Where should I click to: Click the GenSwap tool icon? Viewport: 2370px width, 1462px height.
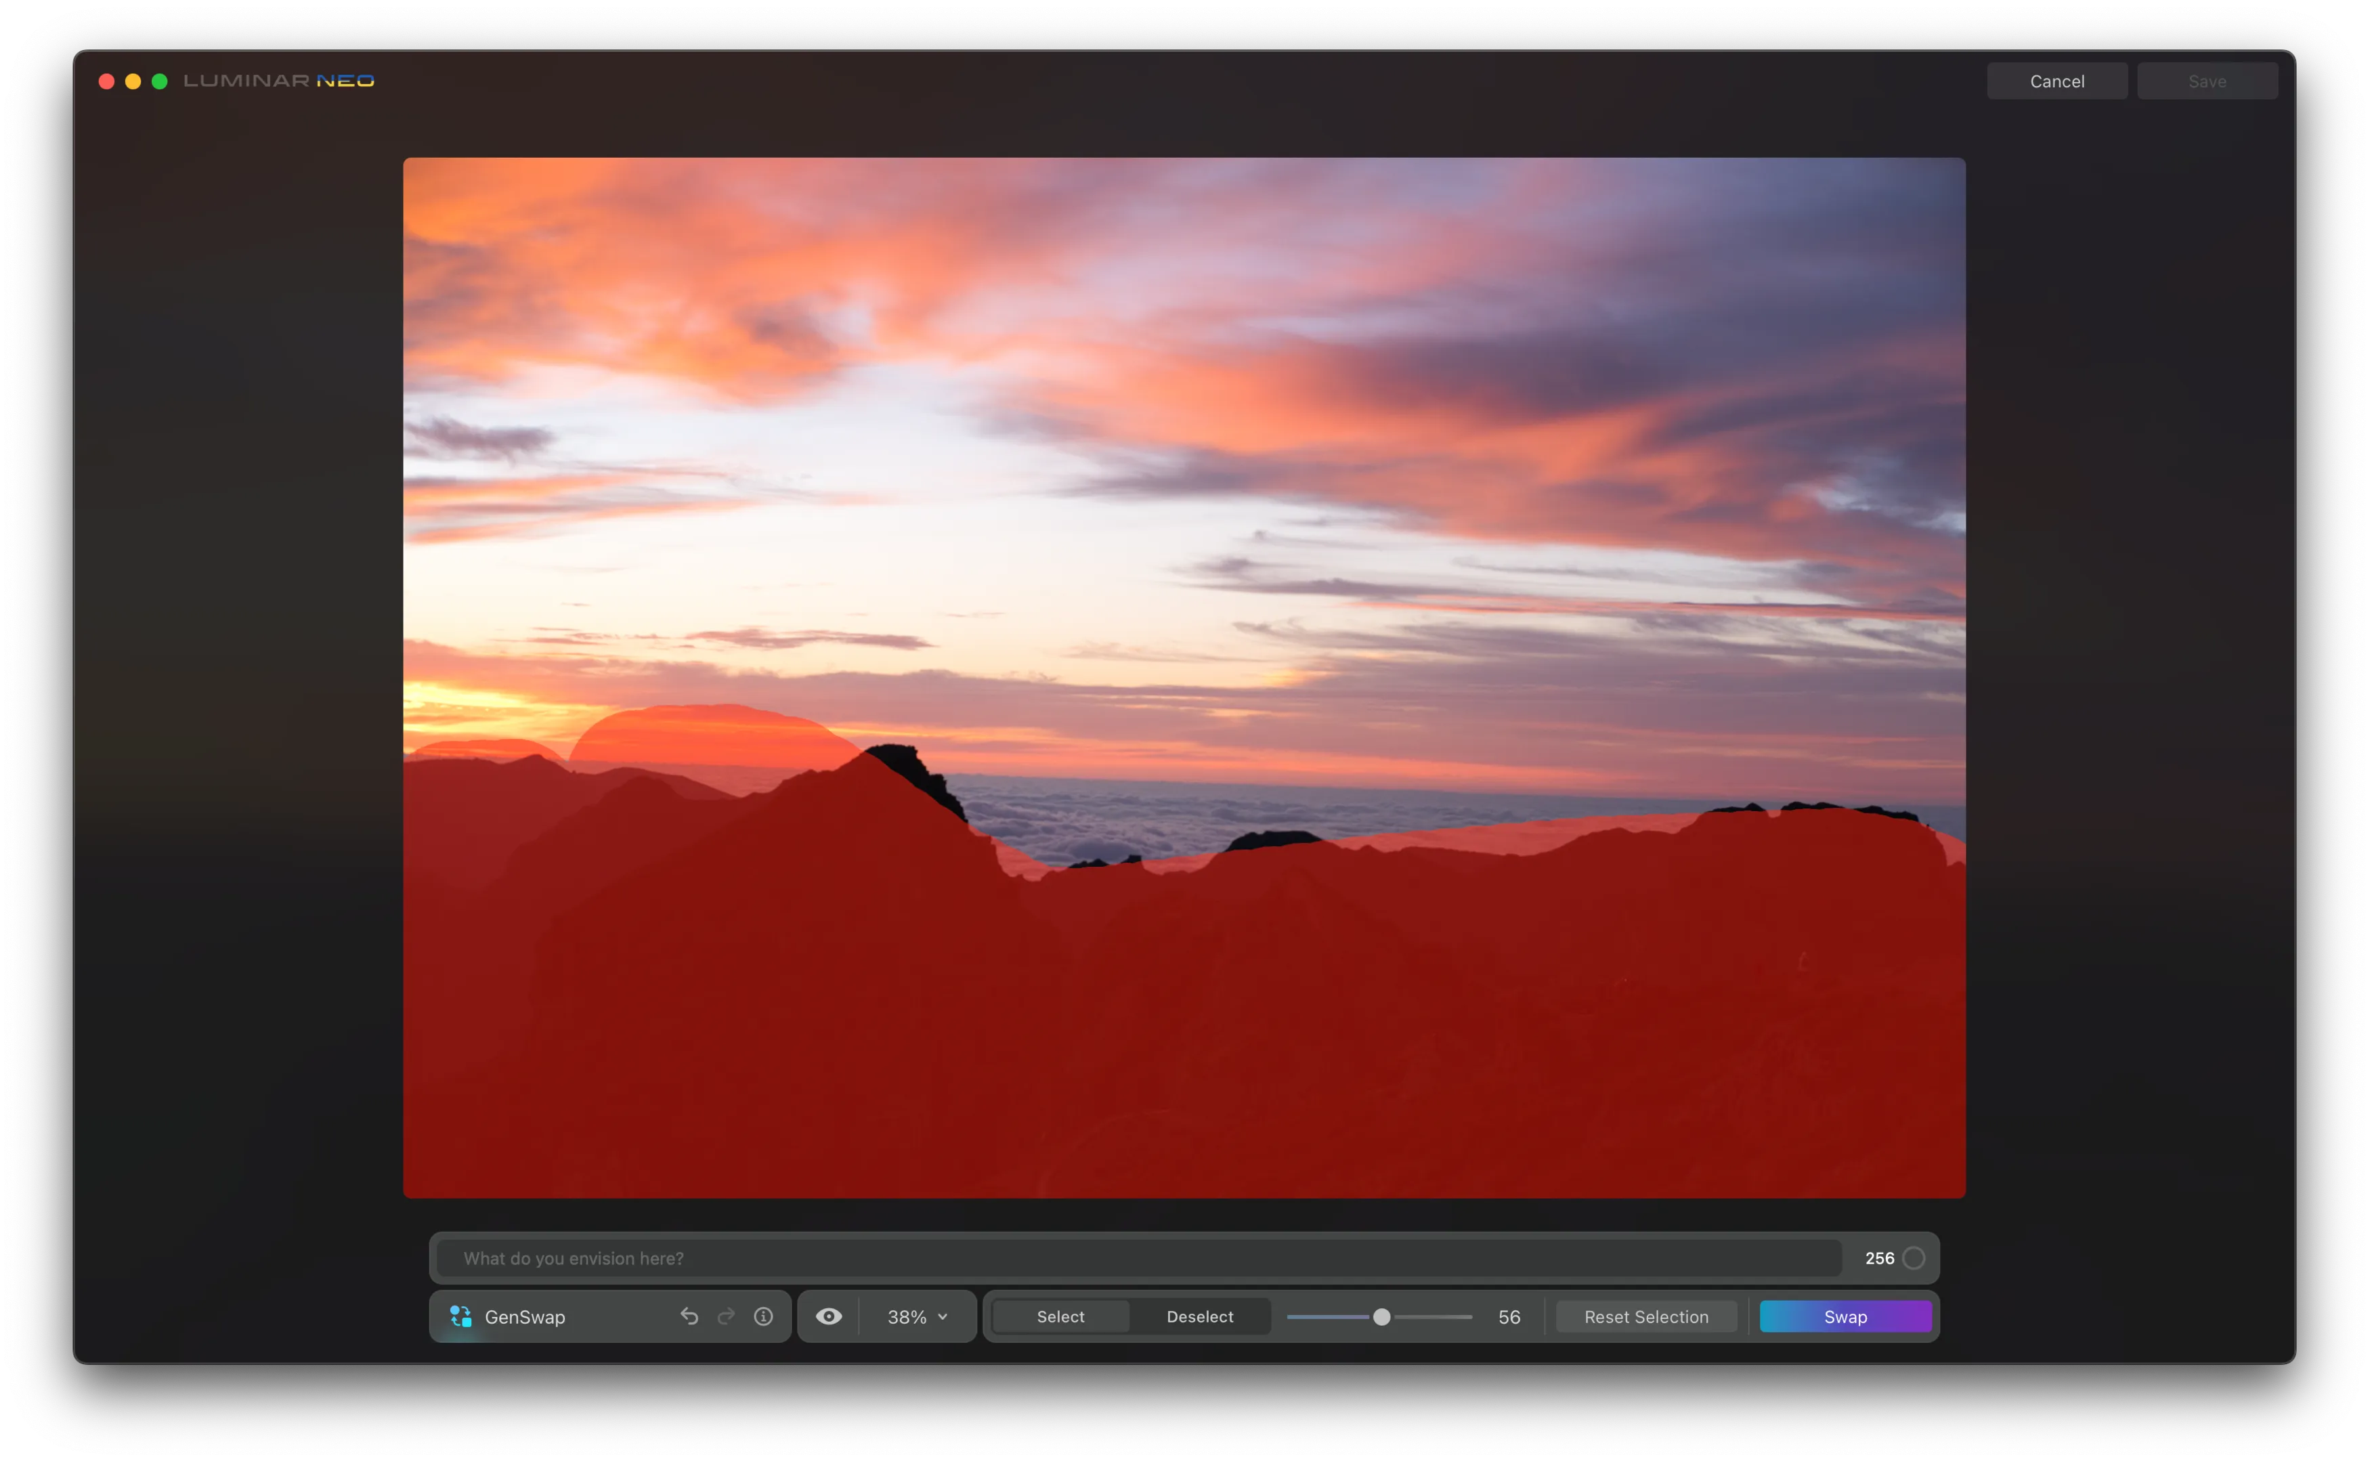pyautogui.click(x=460, y=1316)
